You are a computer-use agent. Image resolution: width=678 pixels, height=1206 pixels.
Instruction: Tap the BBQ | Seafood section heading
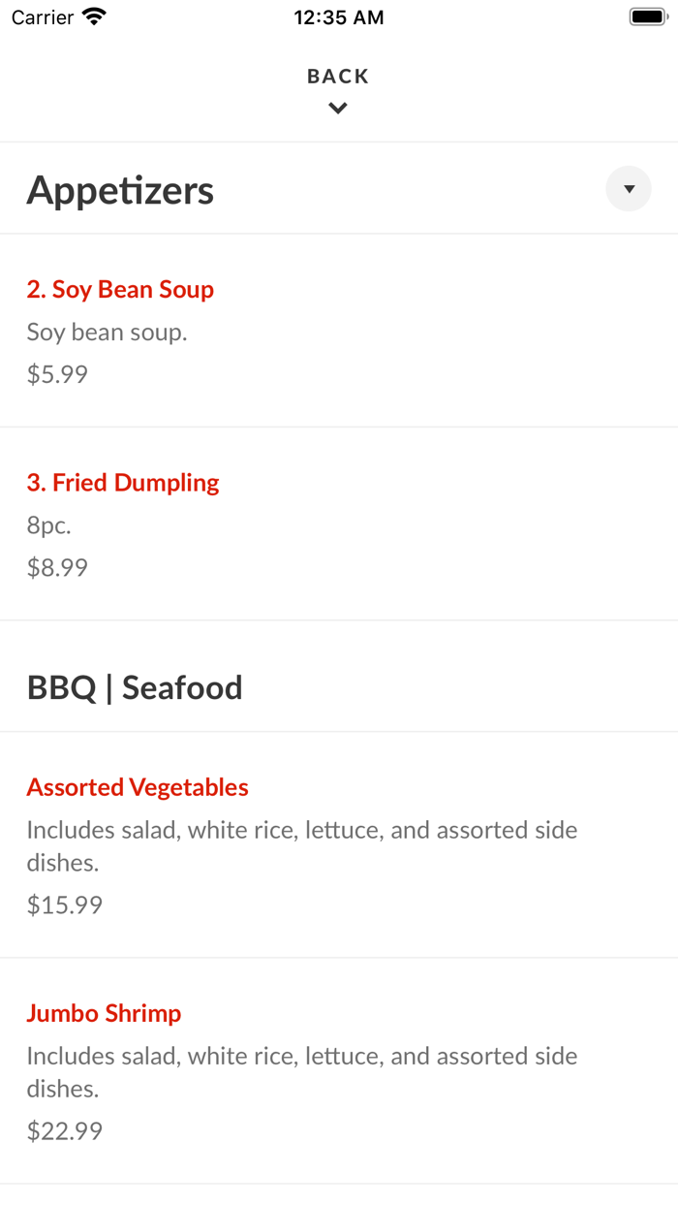tap(135, 688)
